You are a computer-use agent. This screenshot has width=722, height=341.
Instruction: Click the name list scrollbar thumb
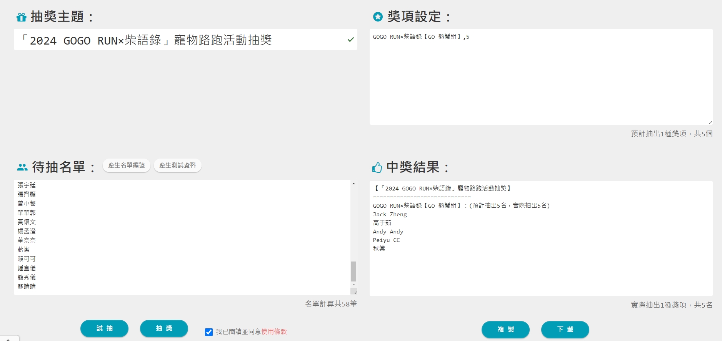pos(353,271)
